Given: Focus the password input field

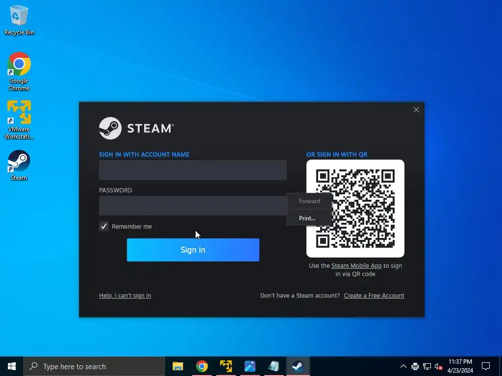Looking at the screenshot, I should [x=193, y=206].
